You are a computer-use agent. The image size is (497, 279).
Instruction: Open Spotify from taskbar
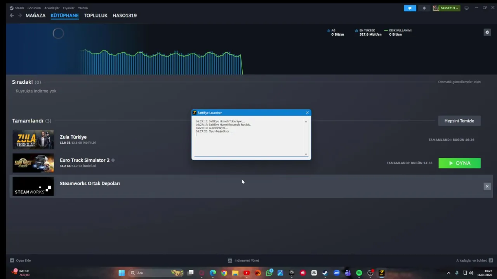pyautogui.click(x=359, y=273)
